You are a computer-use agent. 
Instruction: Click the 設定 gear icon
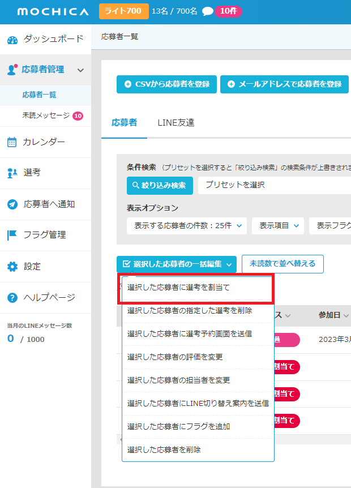(12, 266)
